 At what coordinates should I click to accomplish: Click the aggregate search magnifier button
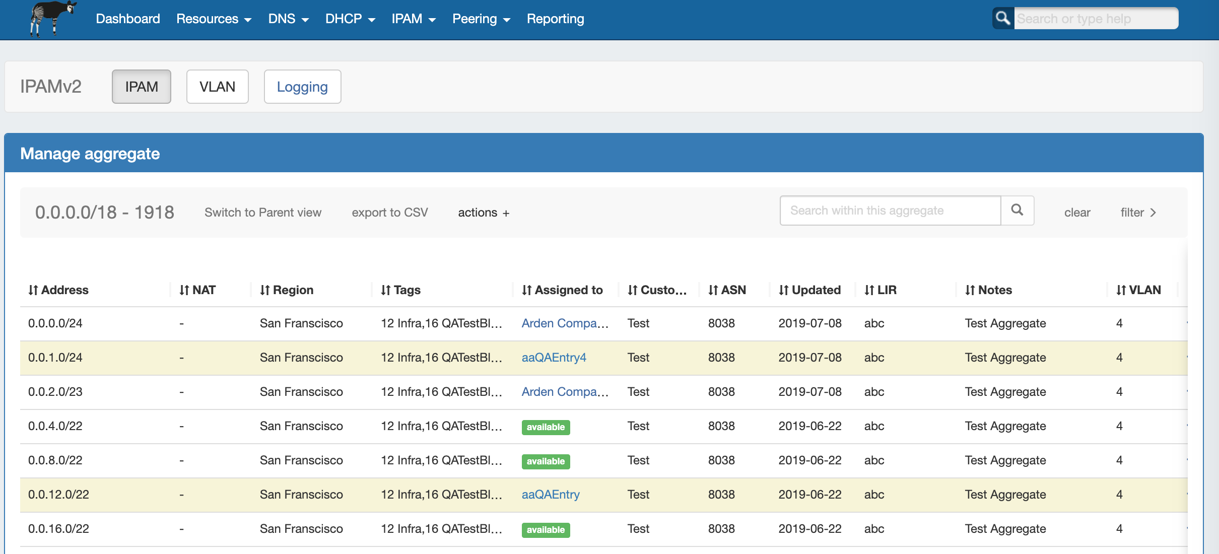click(1017, 211)
